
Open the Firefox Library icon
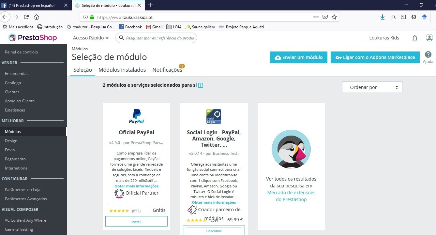pos(393,17)
